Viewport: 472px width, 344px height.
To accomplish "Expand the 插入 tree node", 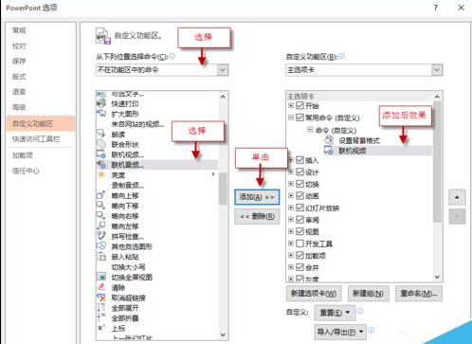I will tap(291, 160).
